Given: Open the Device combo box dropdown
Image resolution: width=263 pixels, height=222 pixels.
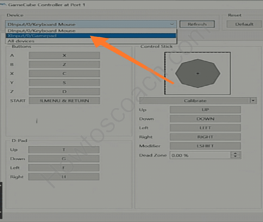Looking at the screenshot, I should coord(91,24).
